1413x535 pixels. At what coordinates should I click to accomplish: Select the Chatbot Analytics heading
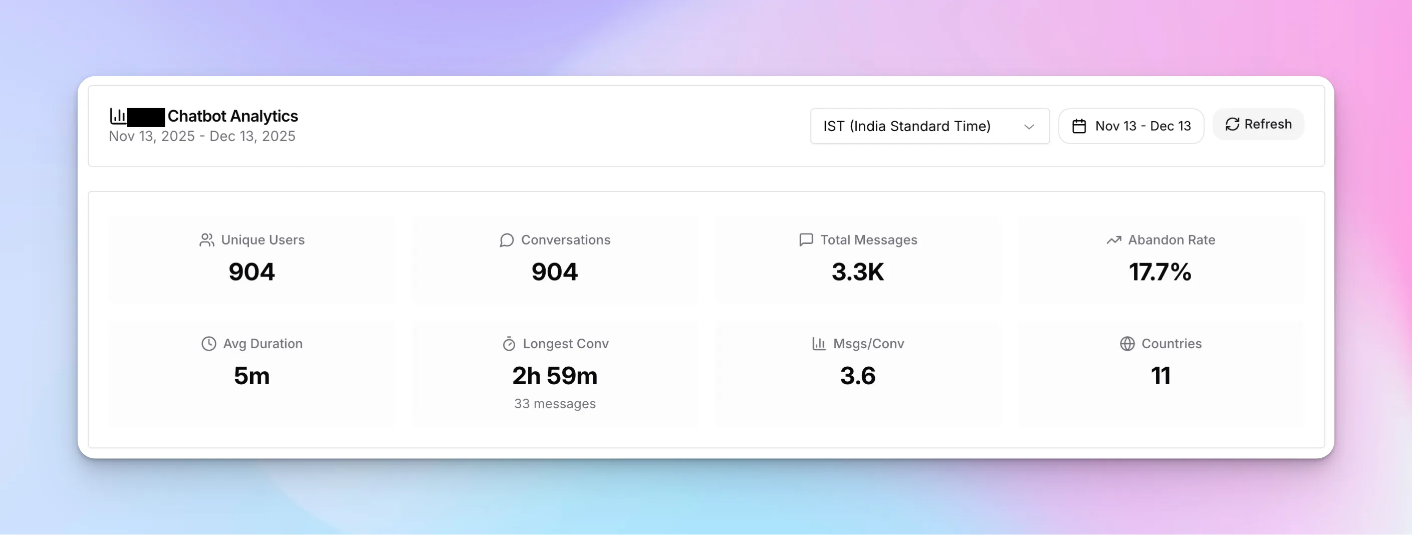click(232, 116)
